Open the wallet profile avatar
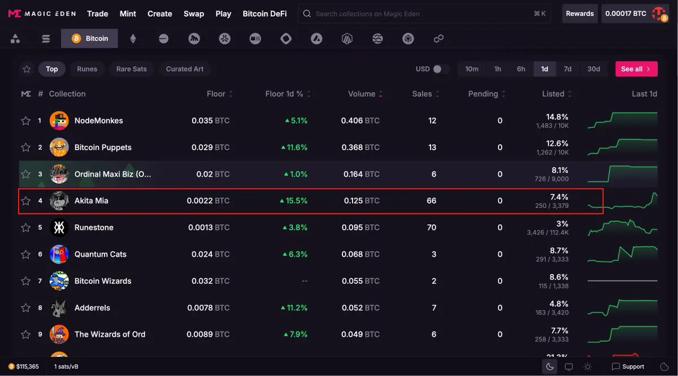The height and width of the screenshot is (376, 678). 659,14
